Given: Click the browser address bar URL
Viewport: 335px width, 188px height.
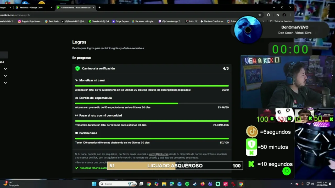Looking at the screenshot, I should click(15, 15).
